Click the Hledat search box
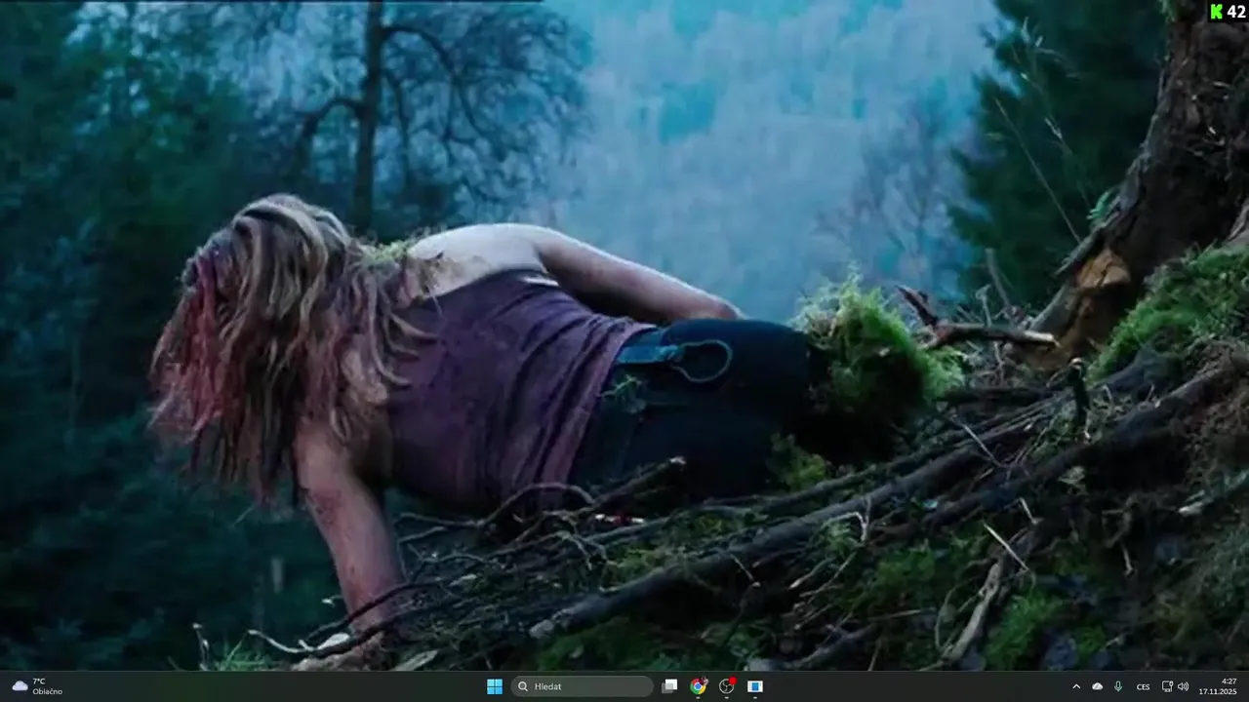This screenshot has width=1249, height=702. point(583,686)
